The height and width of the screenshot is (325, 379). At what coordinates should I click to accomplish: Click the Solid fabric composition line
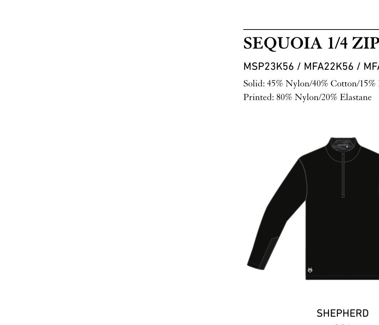pyautogui.click(x=311, y=83)
